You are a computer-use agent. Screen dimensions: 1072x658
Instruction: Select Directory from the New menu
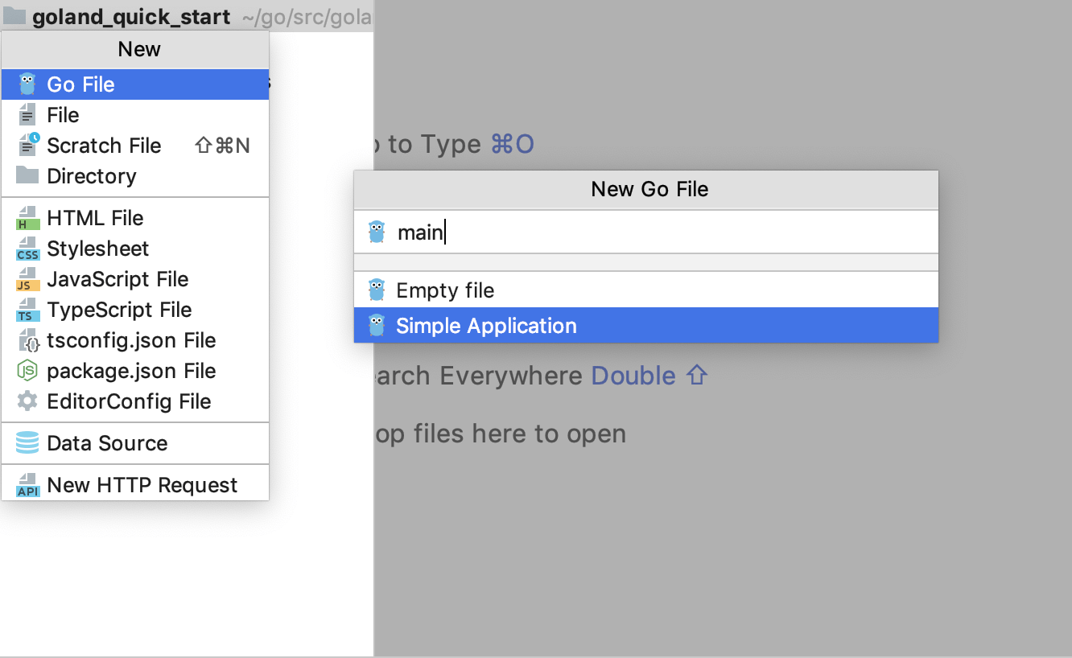pyautogui.click(x=135, y=175)
